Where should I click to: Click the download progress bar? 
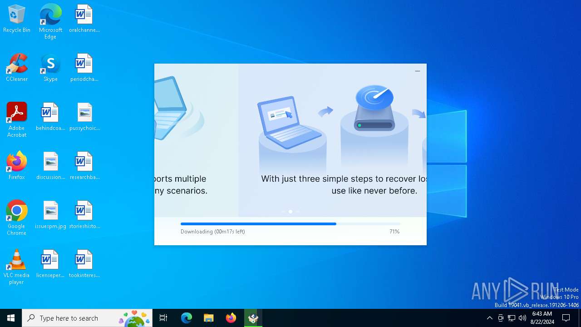point(290,224)
